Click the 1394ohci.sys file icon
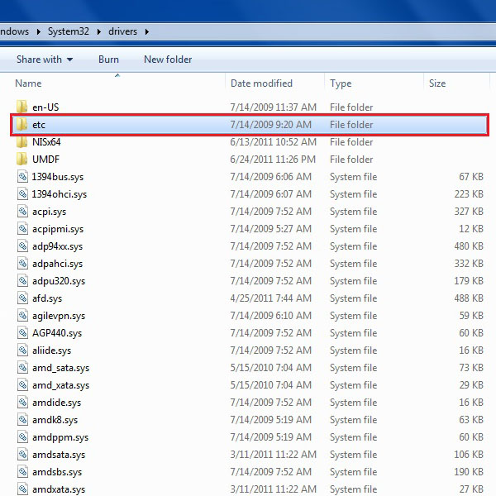This screenshot has width=496, height=496. coord(22,194)
